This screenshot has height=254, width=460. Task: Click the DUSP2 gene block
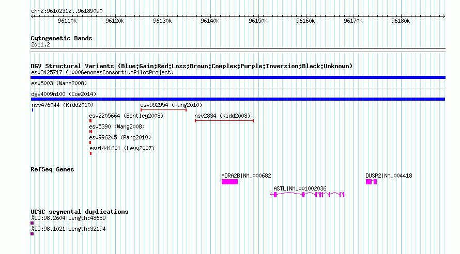(372, 182)
